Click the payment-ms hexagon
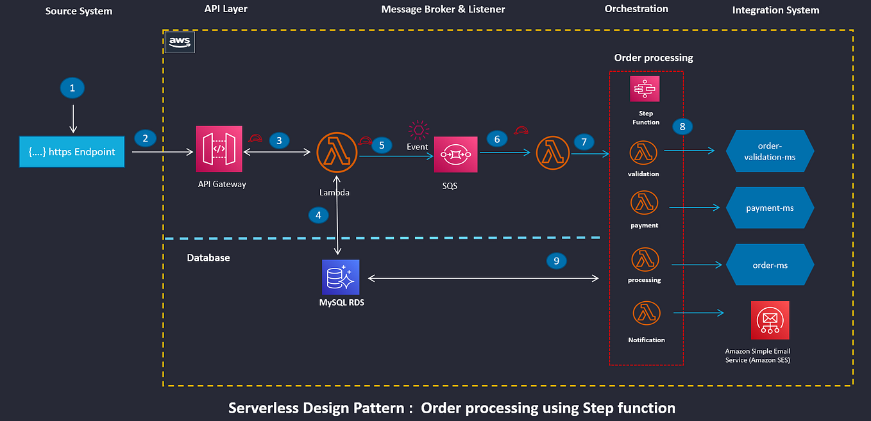 tap(770, 208)
